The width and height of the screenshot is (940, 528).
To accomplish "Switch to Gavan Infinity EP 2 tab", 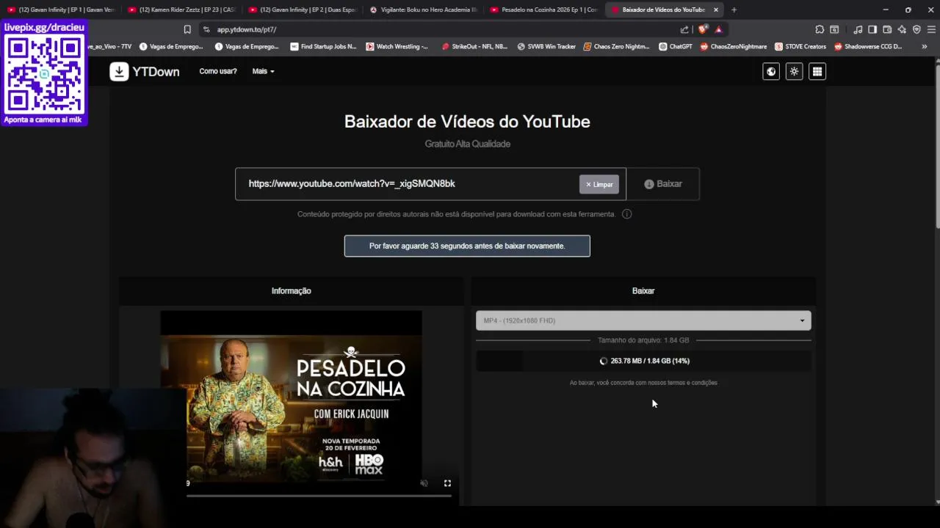I will point(303,10).
